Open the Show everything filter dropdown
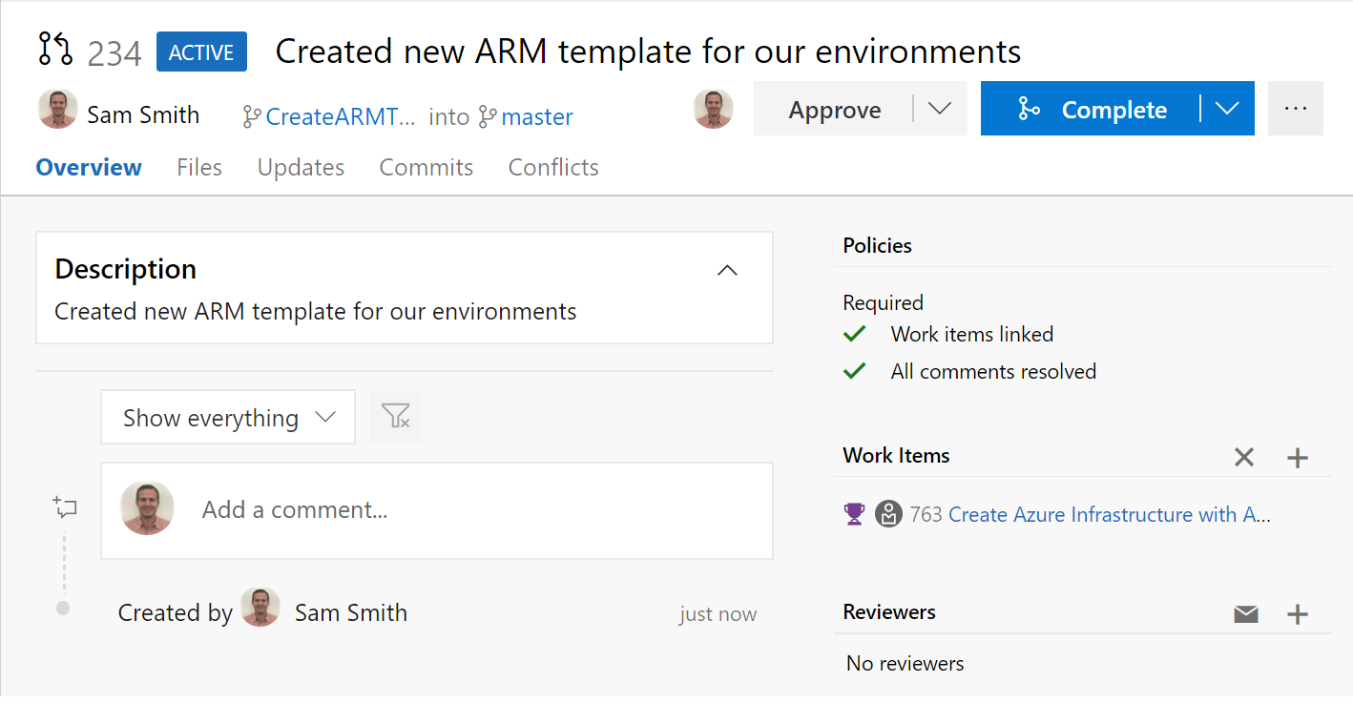This screenshot has height=703, width=1353. [x=228, y=417]
